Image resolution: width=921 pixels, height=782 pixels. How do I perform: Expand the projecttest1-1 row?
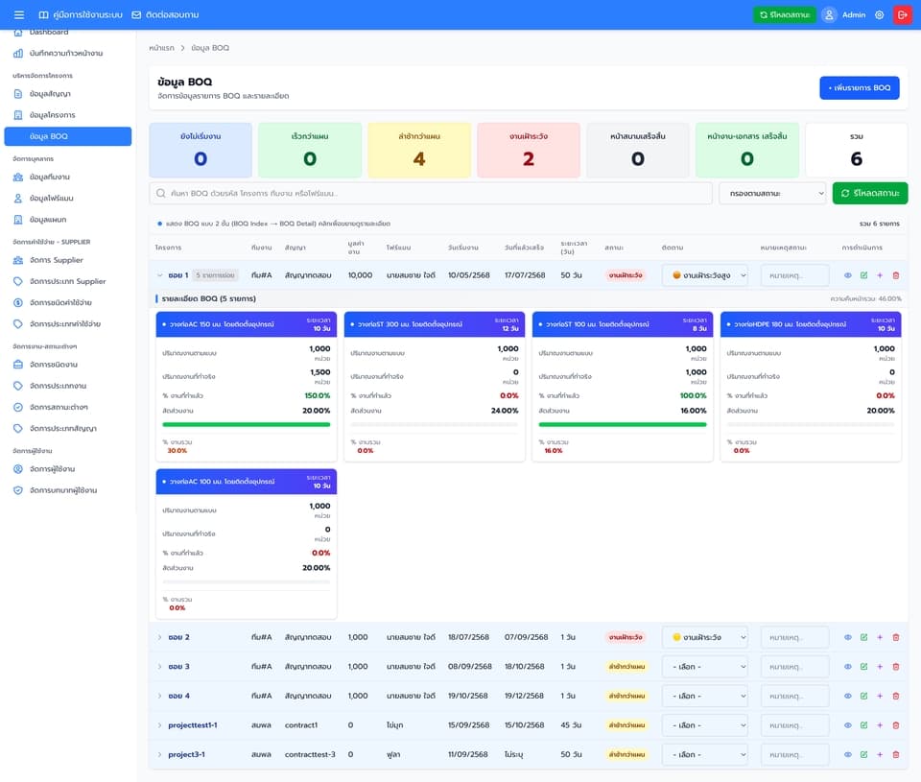[160, 725]
